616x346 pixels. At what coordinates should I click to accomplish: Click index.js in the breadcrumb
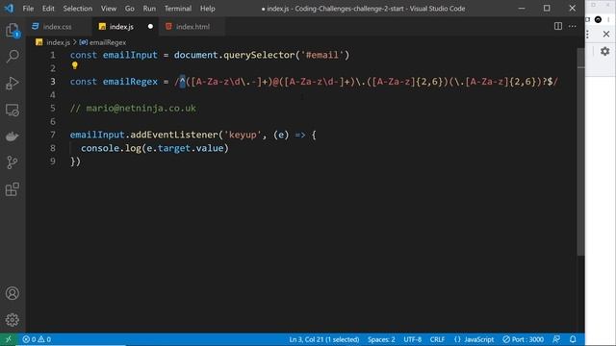(x=58, y=42)
